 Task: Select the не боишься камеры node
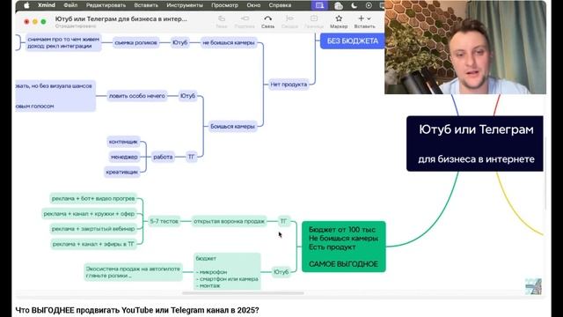[x=229, y=42]
